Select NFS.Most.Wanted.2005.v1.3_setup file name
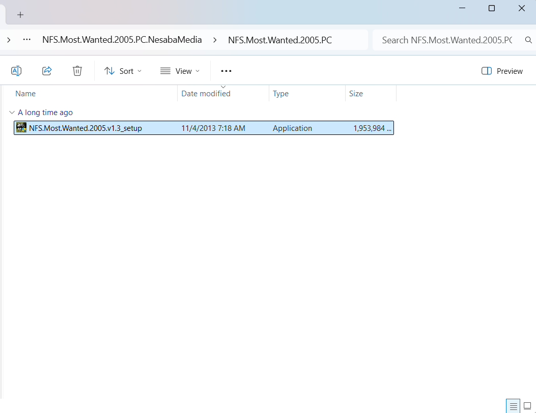 [x=86, y=128]
